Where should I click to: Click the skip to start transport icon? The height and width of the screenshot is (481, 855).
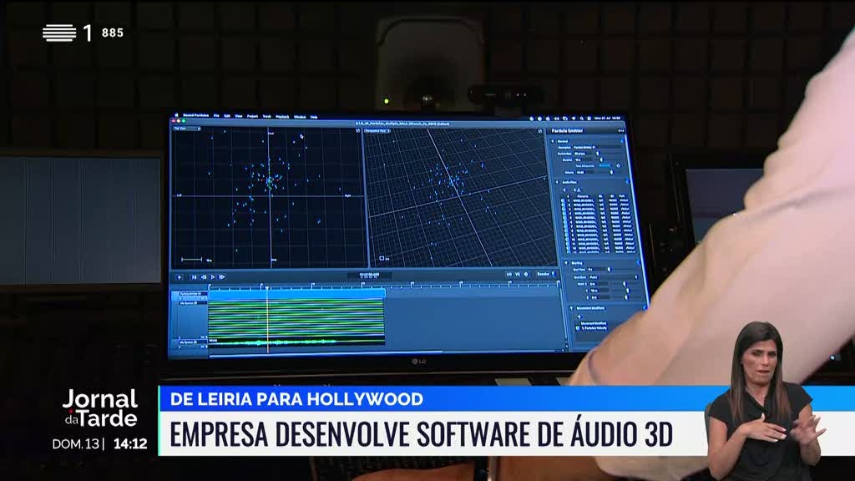[x=194, y=276]
